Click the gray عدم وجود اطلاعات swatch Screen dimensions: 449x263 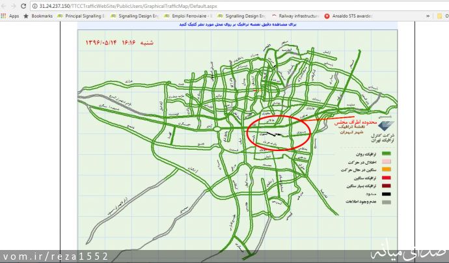click(x=387, y=202)
